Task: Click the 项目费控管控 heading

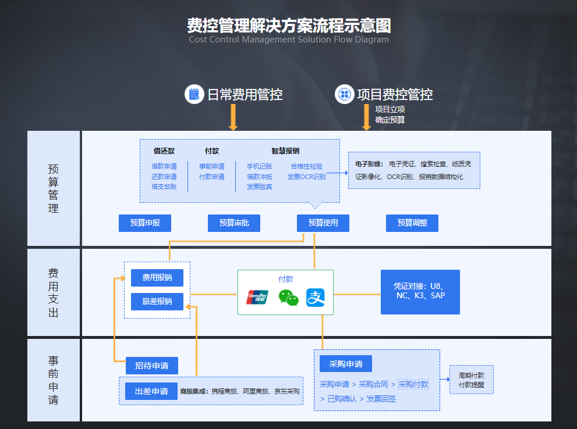Action: pyautogui.click(x=395, y=94)
